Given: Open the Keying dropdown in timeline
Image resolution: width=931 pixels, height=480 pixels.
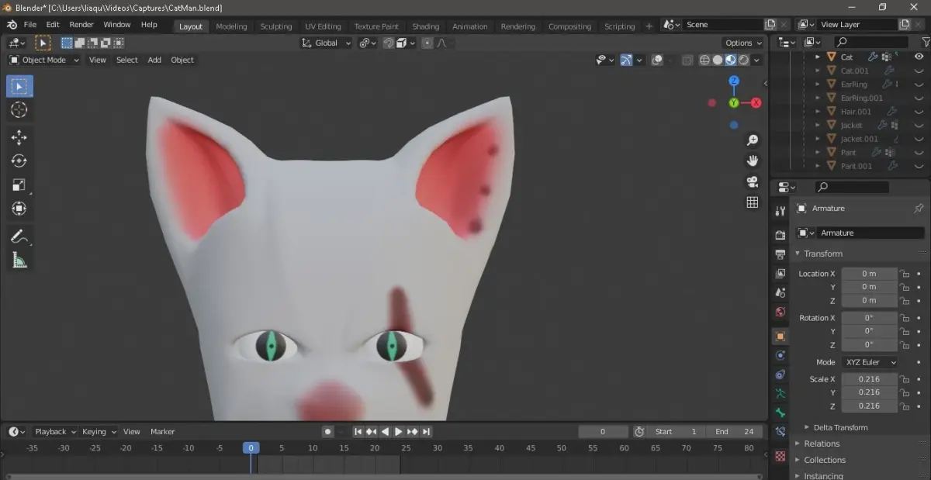Looking at the screenshot, I should (x=99, y=432).
